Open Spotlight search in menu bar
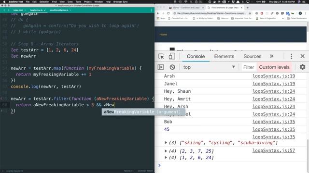The width and height of the screenshot is (309, 173). (x=191, y=2)
